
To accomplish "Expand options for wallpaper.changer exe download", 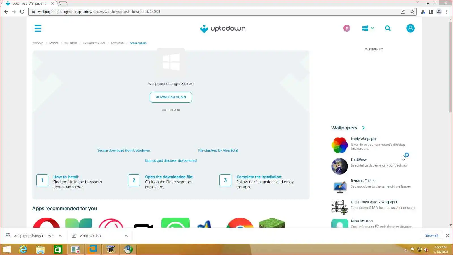I will (x=60, y=236).
